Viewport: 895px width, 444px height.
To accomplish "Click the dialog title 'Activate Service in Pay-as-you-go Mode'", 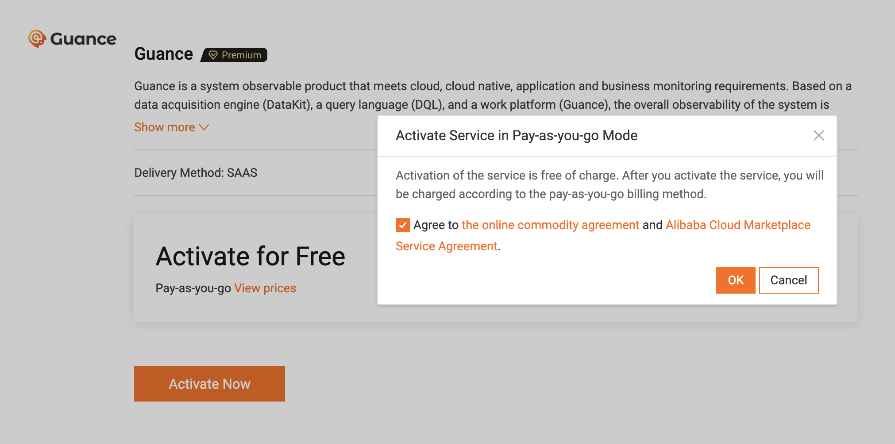I will (x=517, y=135).
